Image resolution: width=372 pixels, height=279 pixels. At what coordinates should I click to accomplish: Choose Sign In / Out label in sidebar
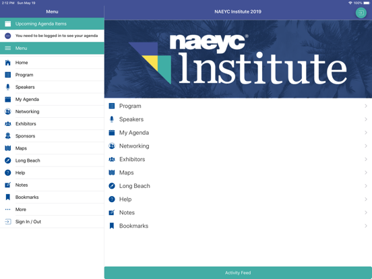point(28,222)
